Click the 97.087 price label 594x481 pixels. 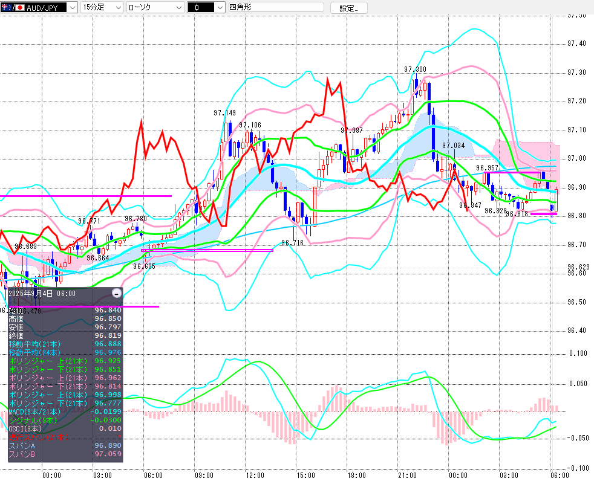351,131
